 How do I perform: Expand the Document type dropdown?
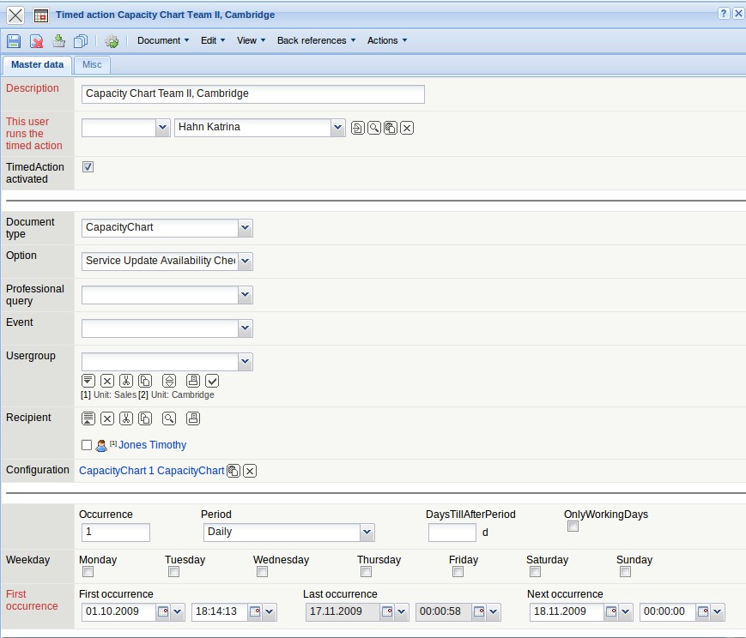pyautogui.click(x=246, y=228)
